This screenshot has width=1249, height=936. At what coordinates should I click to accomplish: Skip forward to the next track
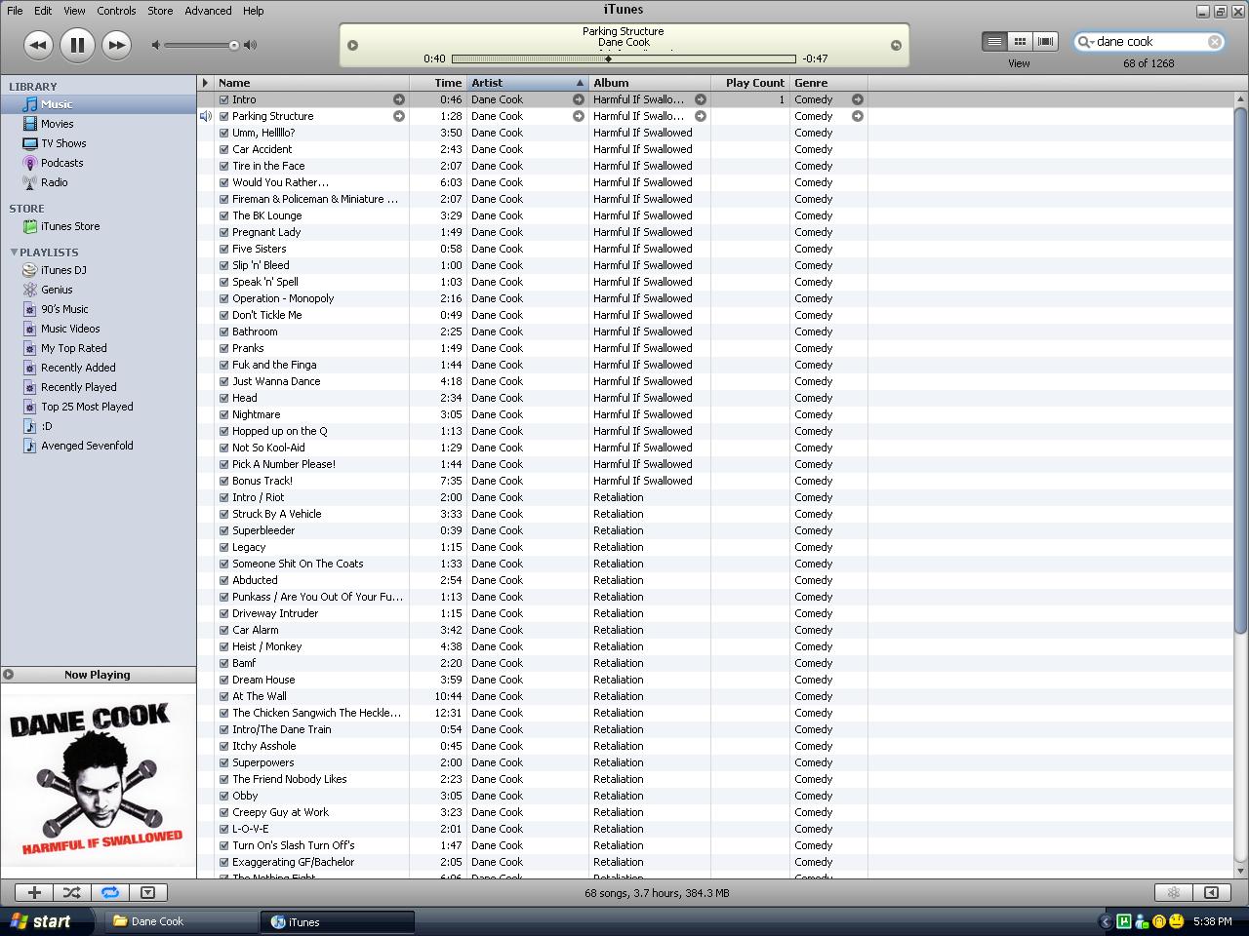point(116,45)
